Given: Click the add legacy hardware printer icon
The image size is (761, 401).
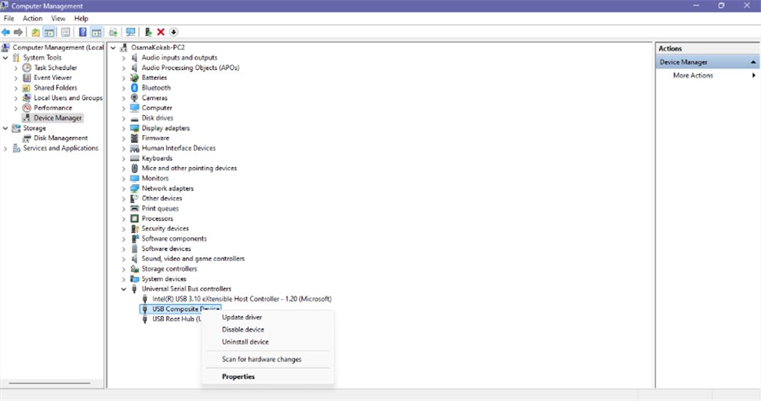Looking at the screenshot, I should [113, 32].
